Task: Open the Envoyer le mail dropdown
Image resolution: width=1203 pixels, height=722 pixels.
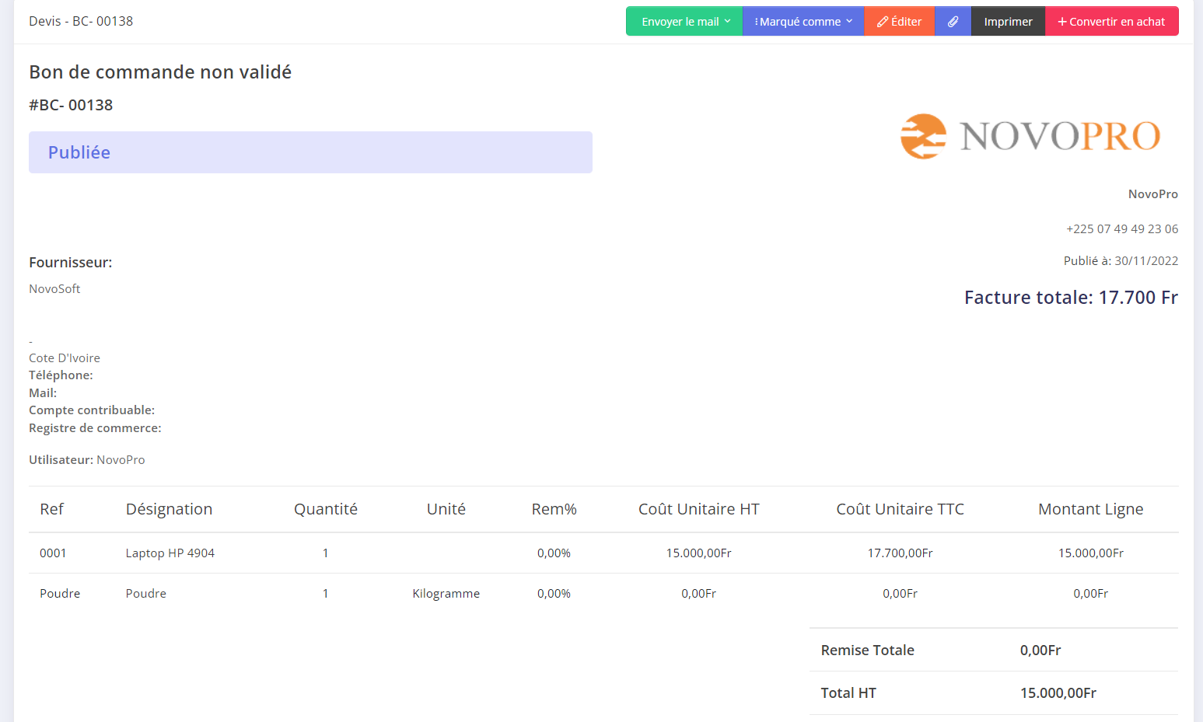Action: pyautogui.click(x=684, y=22)
